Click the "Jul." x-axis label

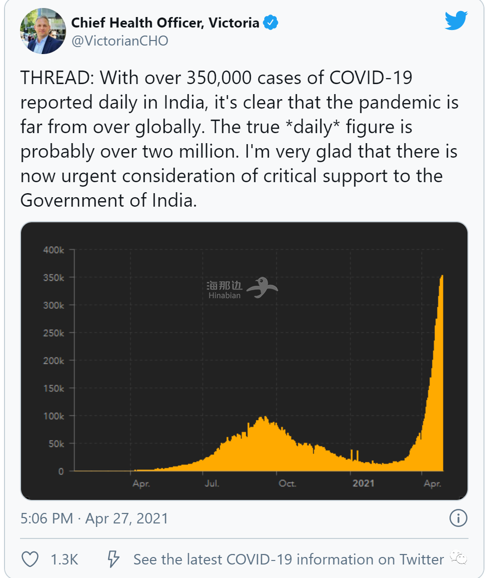coord(212,483)
